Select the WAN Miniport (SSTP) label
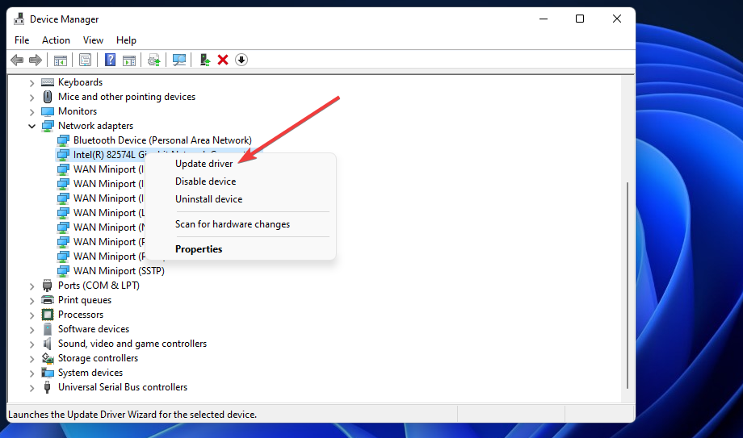The width and height of the screenshot is (743, 438). [119, 271]
